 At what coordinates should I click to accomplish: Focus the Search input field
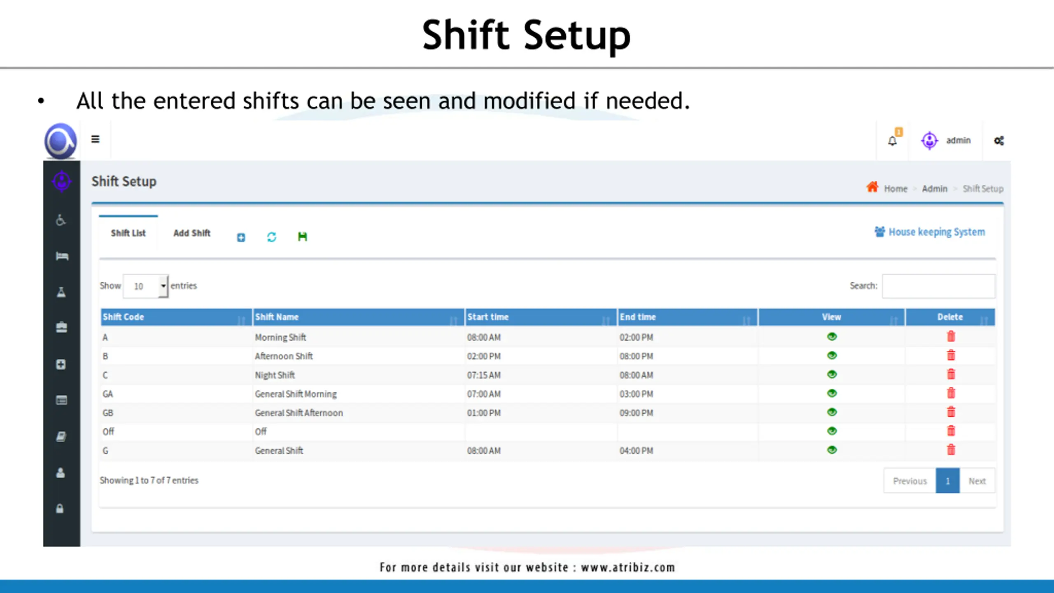pos(939,286)
